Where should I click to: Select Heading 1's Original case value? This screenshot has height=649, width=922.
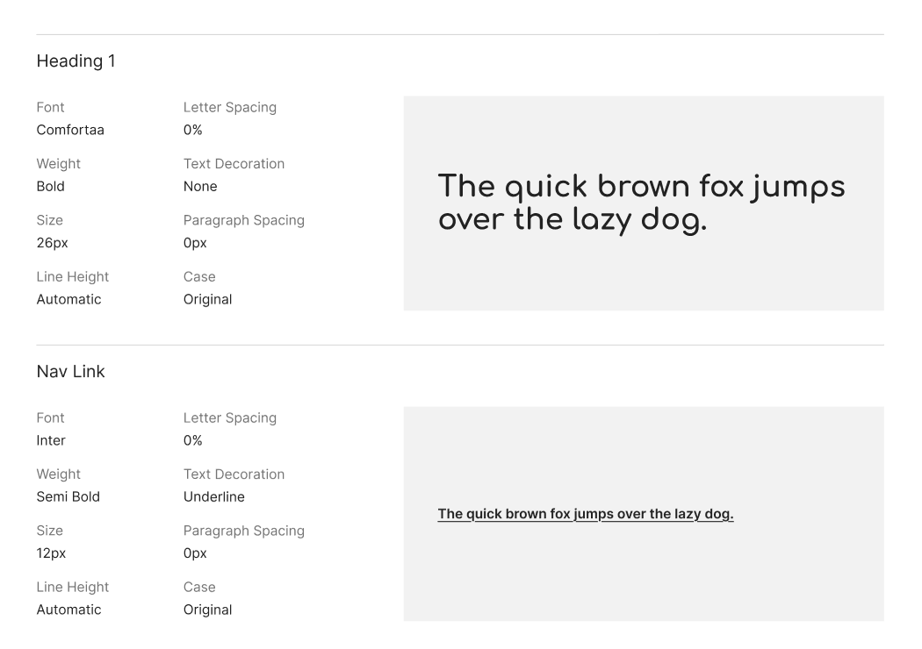(207, 299)
